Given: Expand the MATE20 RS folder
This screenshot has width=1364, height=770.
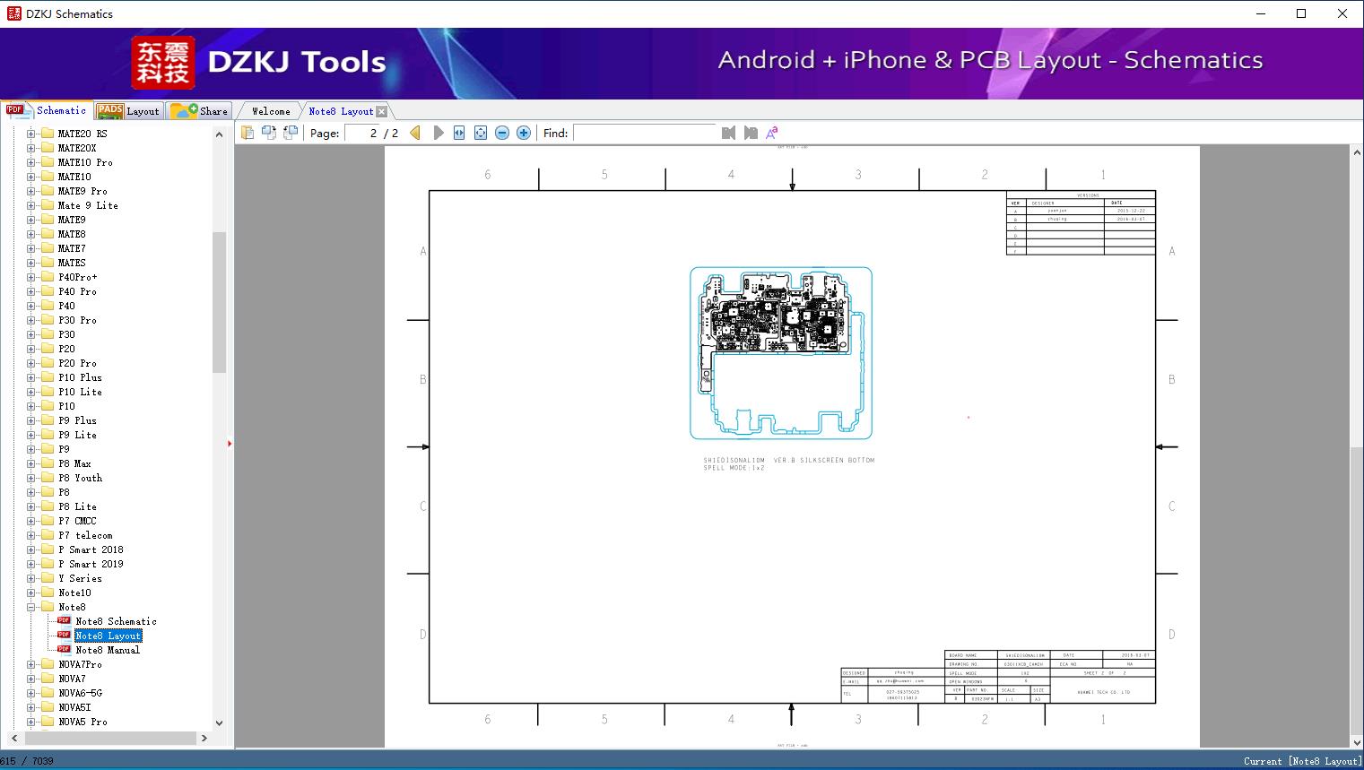Looking at the screenshot, I should (x=31, y=134).
